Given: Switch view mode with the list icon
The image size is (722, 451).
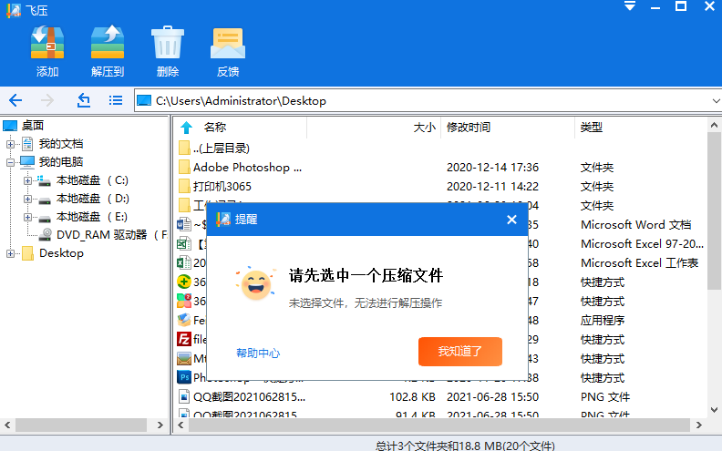Looking at the screenshot, I should 116,100.
